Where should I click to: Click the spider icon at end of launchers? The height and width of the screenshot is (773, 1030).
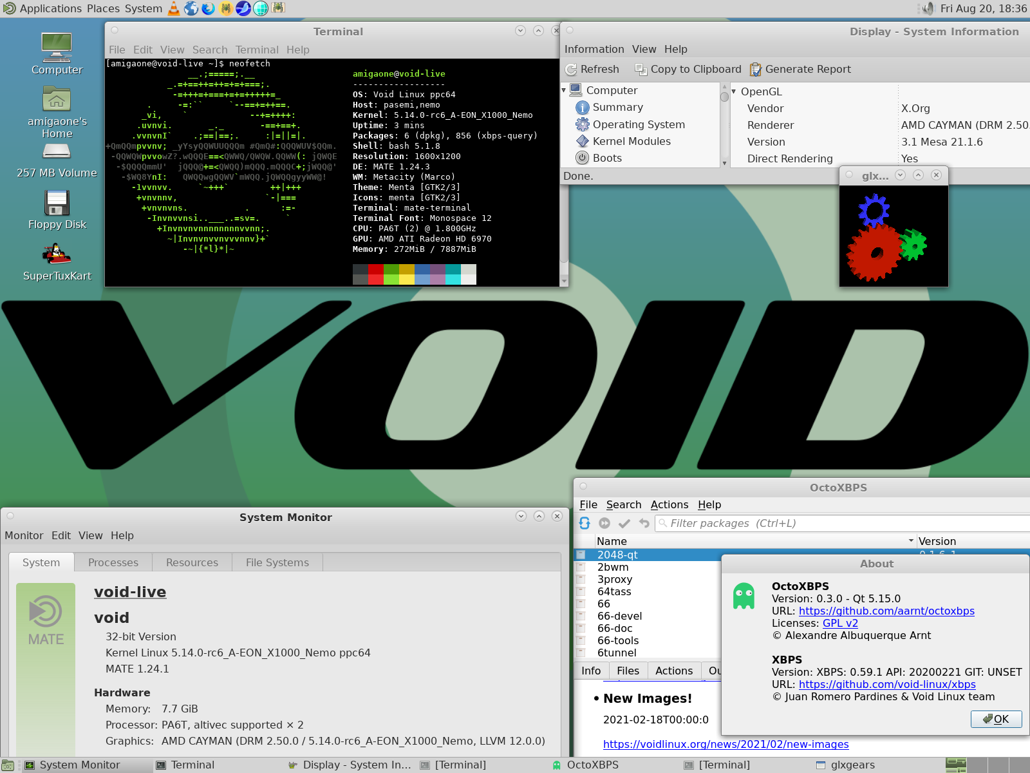pyautogui.click(x=278, y=8)
